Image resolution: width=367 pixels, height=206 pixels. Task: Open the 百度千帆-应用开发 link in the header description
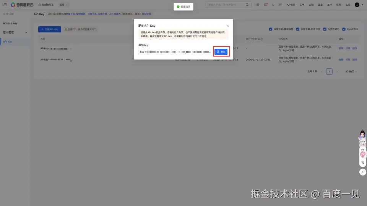[x=97, y=14]
